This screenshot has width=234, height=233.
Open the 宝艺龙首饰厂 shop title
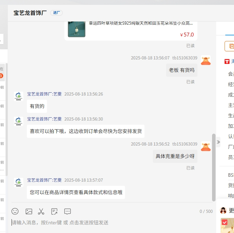coord(30,13)
